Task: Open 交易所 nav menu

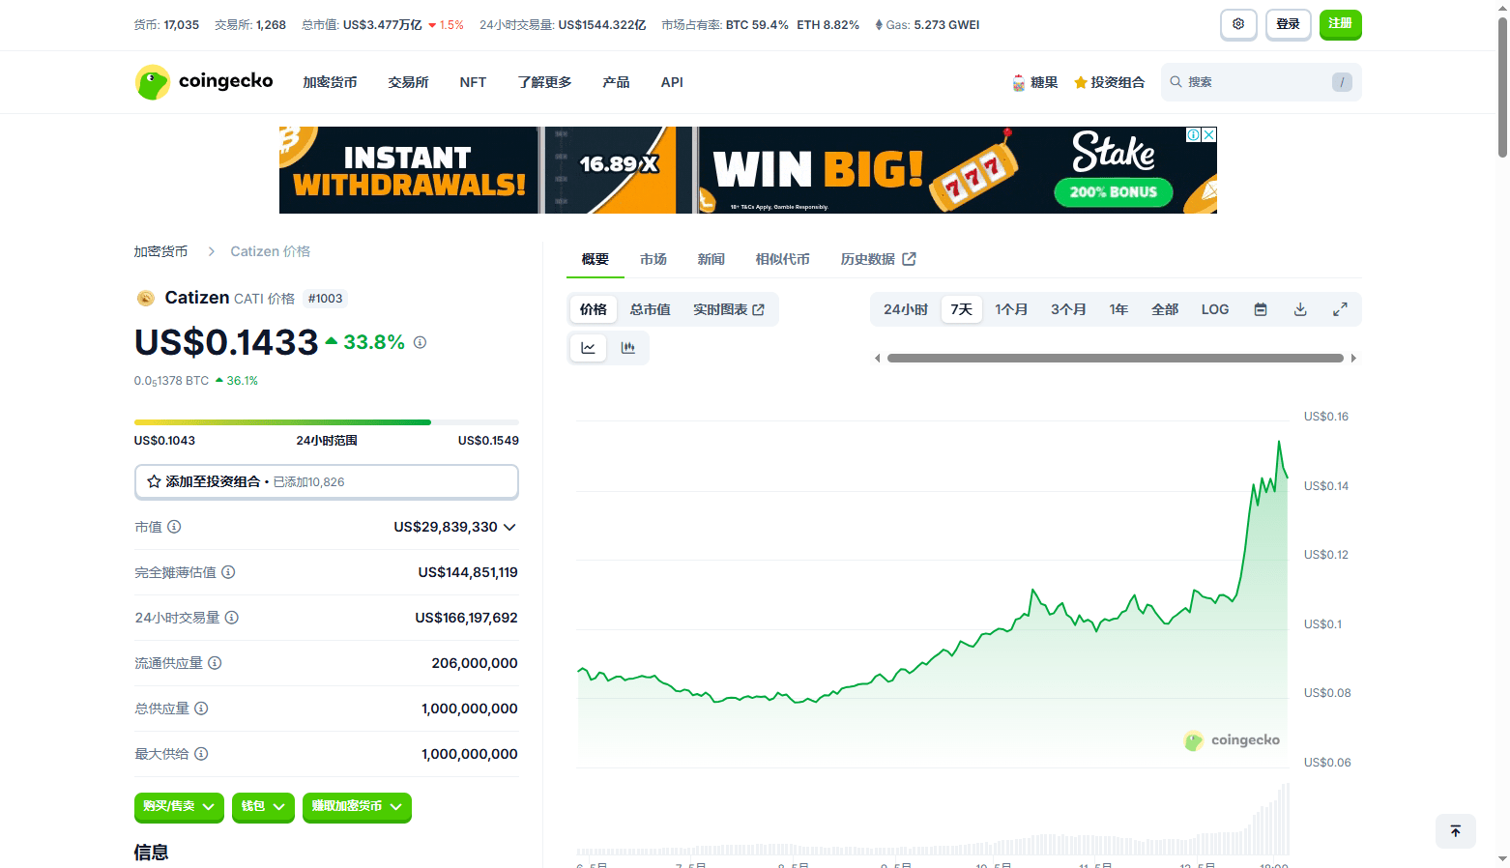Action: (x=408, y=82)
